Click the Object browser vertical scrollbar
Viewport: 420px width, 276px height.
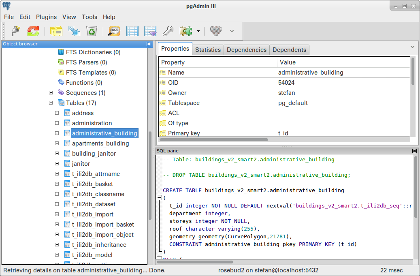(x=150, y=175)
